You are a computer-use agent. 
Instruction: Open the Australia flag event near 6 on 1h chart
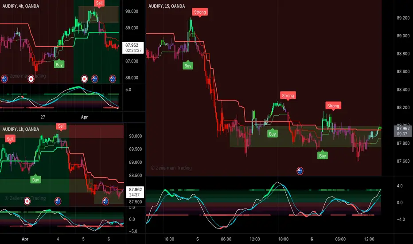[105, 201]
